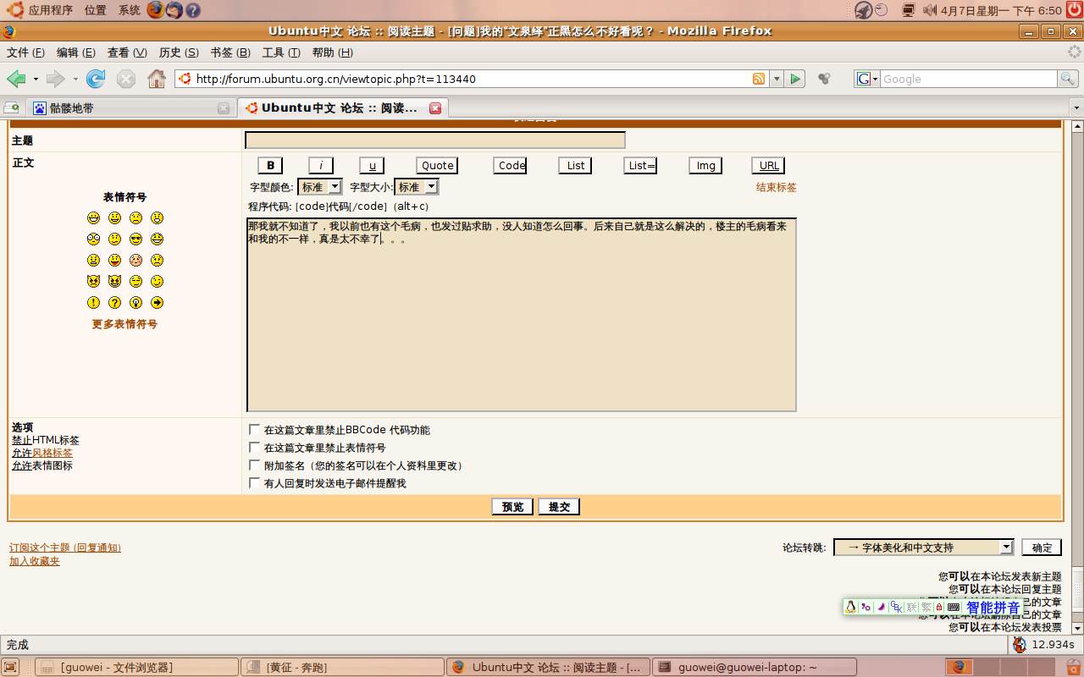The image size is (1084, 677).
Task: Open Thunderbird mail icon in the top panel
Action: click(x=174, y=10)
